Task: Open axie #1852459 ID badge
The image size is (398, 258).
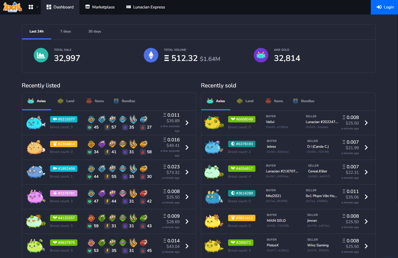Action: point(64,169)
